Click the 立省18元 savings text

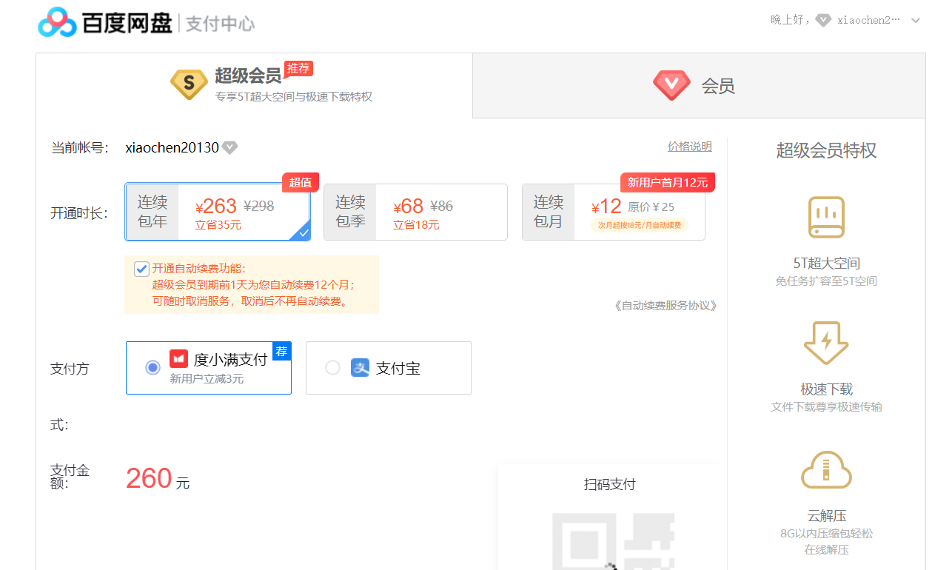coord(416,225)
